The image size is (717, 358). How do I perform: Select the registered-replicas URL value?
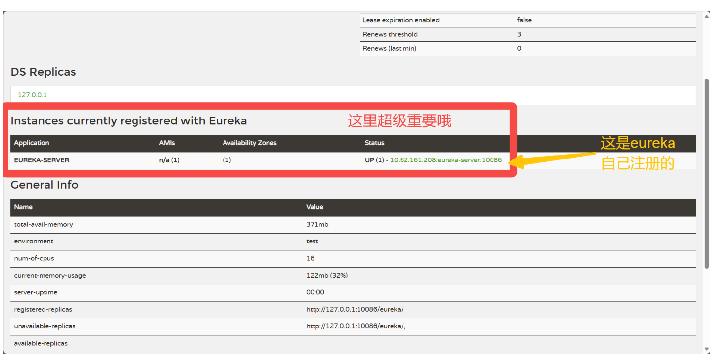pos(355,309)
